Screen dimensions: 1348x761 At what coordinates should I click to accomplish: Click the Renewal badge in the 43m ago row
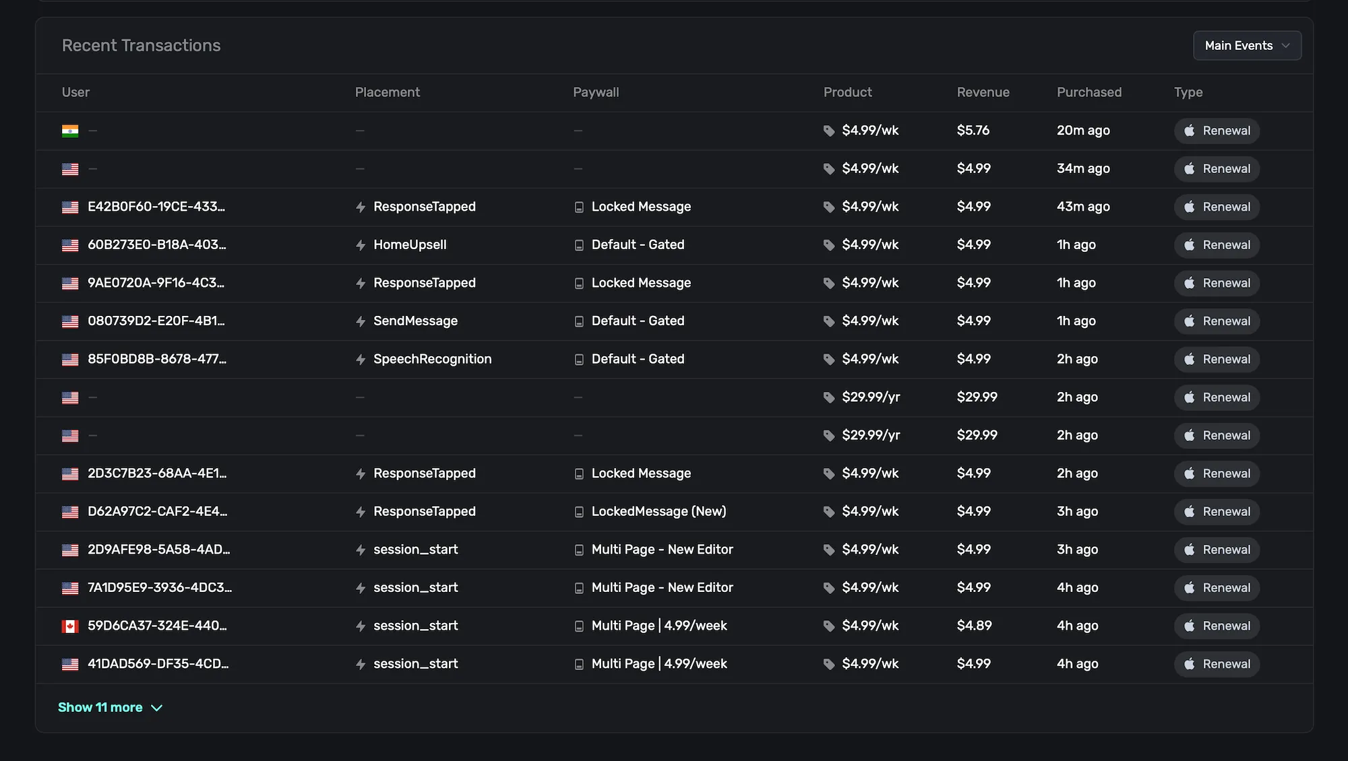[x=1217, y=207]
